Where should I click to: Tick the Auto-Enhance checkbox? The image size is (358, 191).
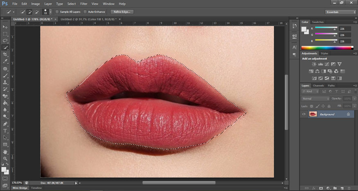[85, 12]
